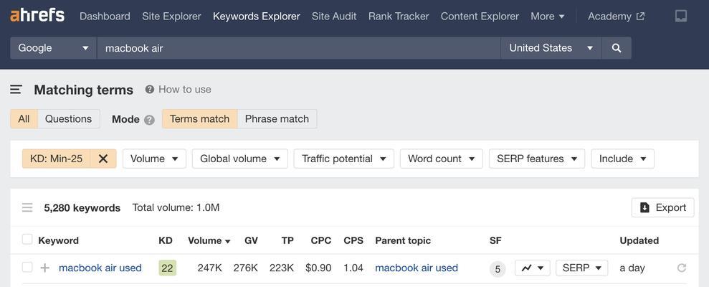Open the United States country dropdown
The image size is (709, 287).
pyautogui.click(x=551, y=48)
